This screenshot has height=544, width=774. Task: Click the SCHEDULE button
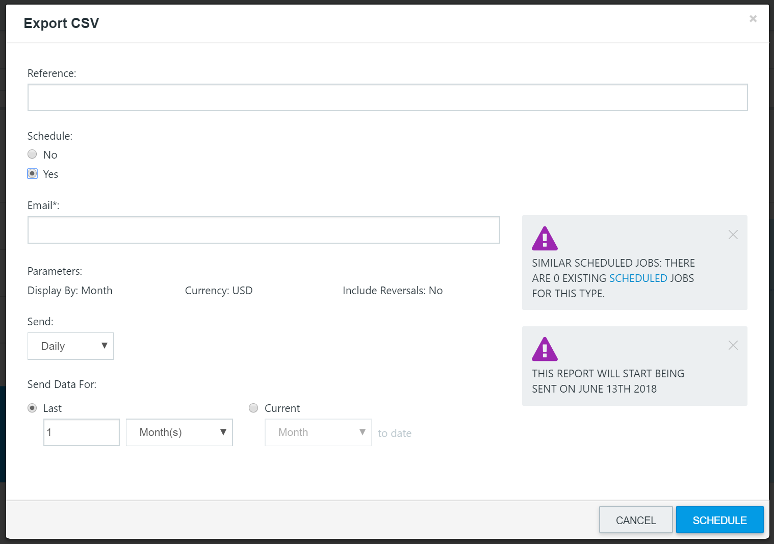(x=719, y=520)
